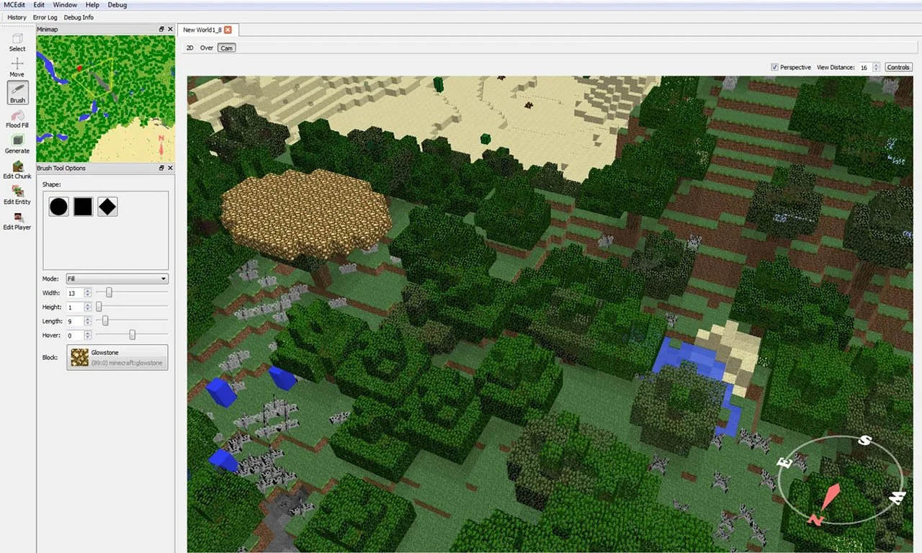Viewport: 922px width, 553px height.
Task: Open the Edit Entity tool
Action: pos(17,195)
